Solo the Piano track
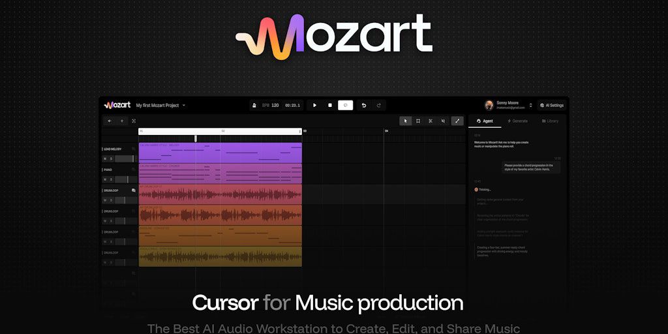 111,179
